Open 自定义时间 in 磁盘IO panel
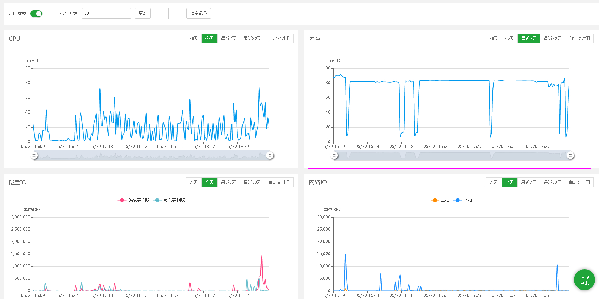The width and height of the screenshot is (599, 299). (x=279, y=182)
